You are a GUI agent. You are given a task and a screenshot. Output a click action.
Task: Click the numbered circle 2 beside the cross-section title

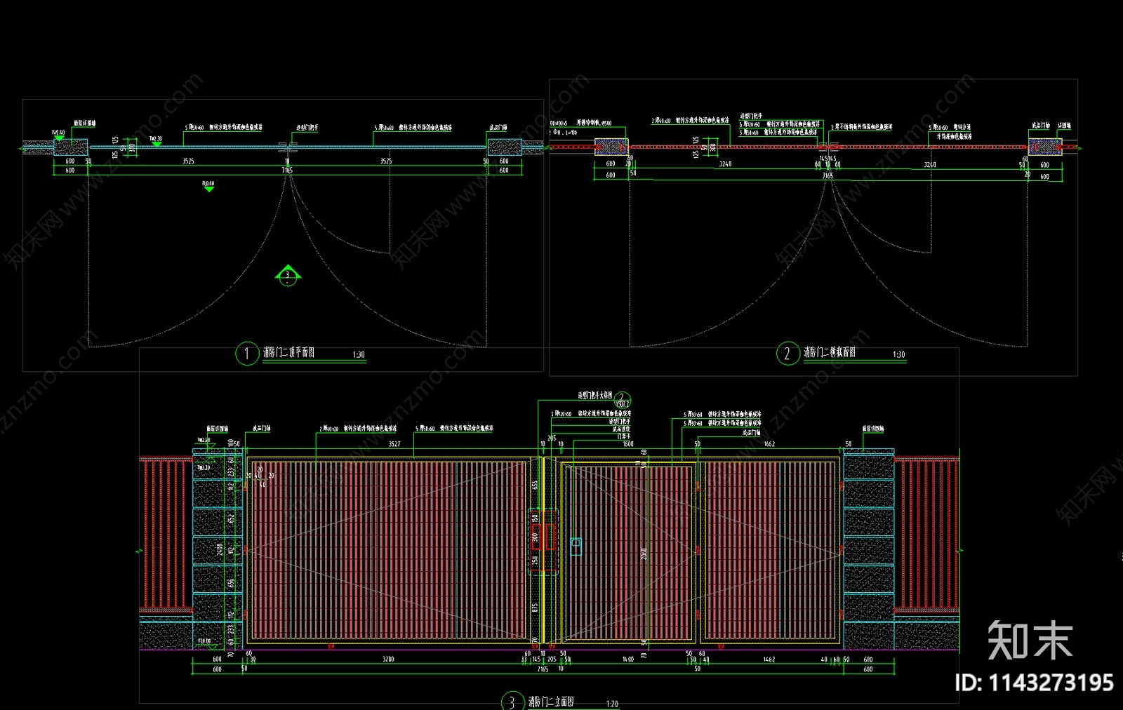tap(787, 354)
